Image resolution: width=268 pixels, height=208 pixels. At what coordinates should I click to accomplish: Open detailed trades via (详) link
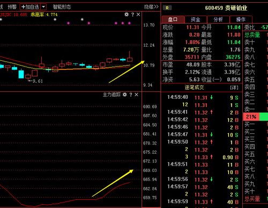pyautogui.click(x=234, y=88)
